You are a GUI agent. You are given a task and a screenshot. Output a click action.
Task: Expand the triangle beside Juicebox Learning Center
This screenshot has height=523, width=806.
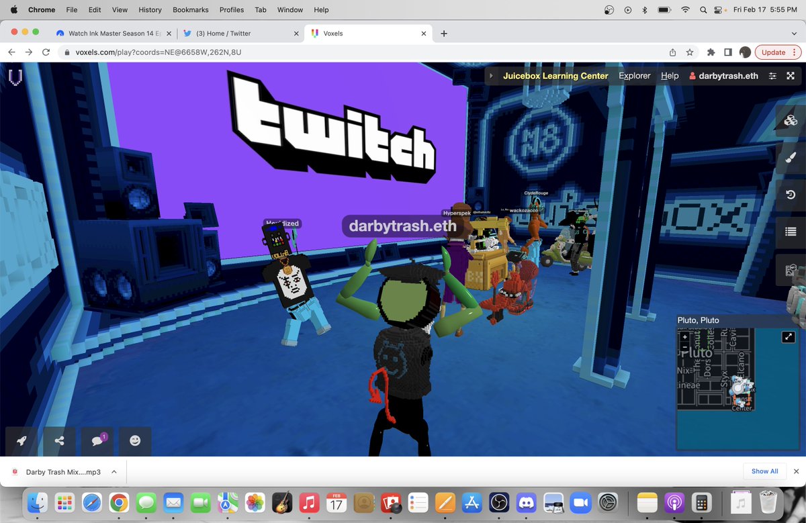pos(491,76)
